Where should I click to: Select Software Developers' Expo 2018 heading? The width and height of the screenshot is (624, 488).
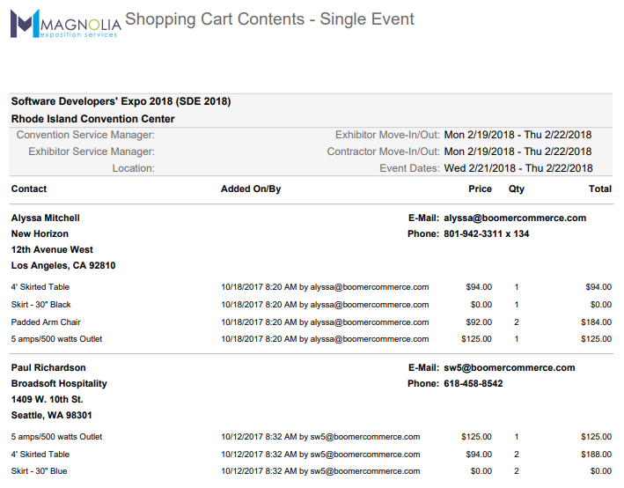tap(121, 101)
